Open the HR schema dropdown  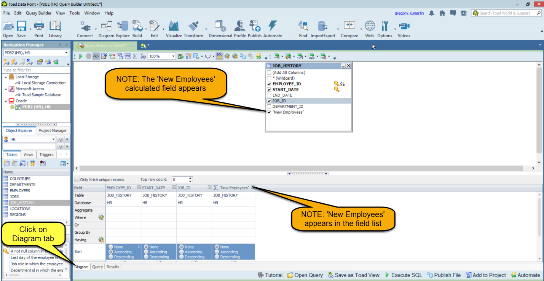[x=53, y=139]
